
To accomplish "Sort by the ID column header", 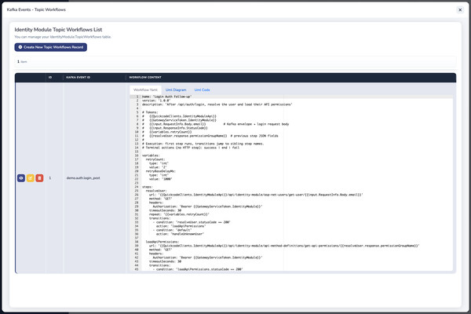I will click(x=50, y=78).
